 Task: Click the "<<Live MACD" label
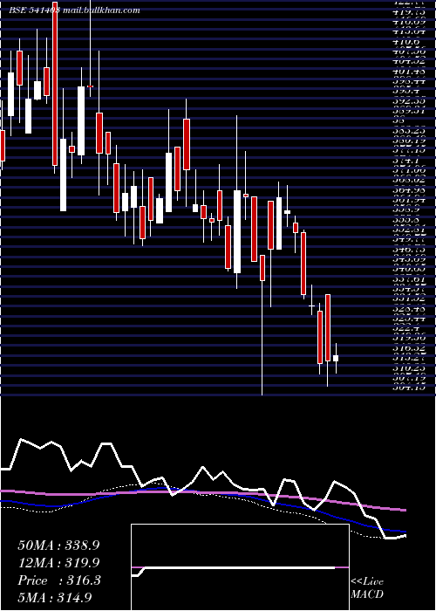click(x=367, y=588)
